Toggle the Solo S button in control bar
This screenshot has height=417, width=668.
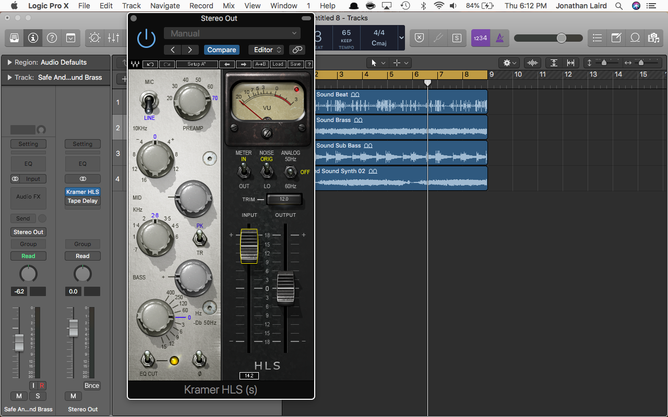pos(457,38)
